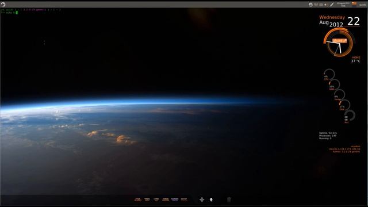Click the Disk usage ring gauge showing 17%

(x=344, y=105)
